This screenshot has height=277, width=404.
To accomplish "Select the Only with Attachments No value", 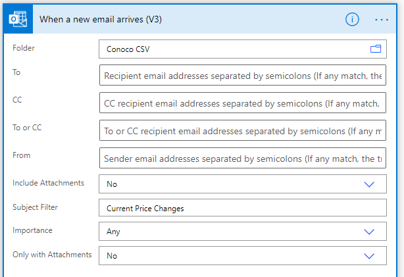I will [x=243, y=255].
